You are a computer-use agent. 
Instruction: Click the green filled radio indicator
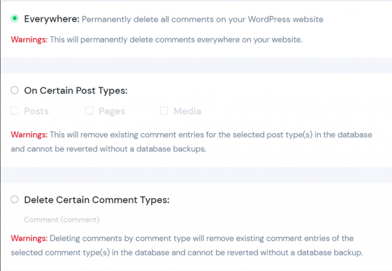tap(14, 19)
